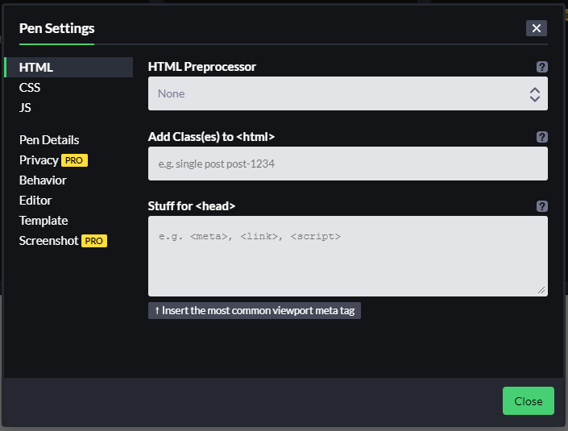Image resolution: width=568 pixels, height=431 pixels.
Task: Switch to the JS settings tab
Action: click(25, 108)
